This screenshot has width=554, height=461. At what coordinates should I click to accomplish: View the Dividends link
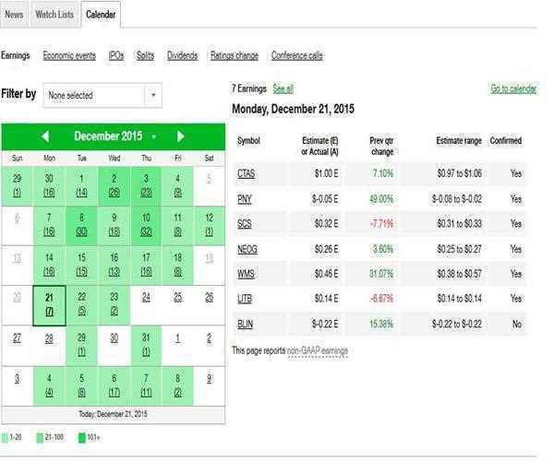(182, 55)
